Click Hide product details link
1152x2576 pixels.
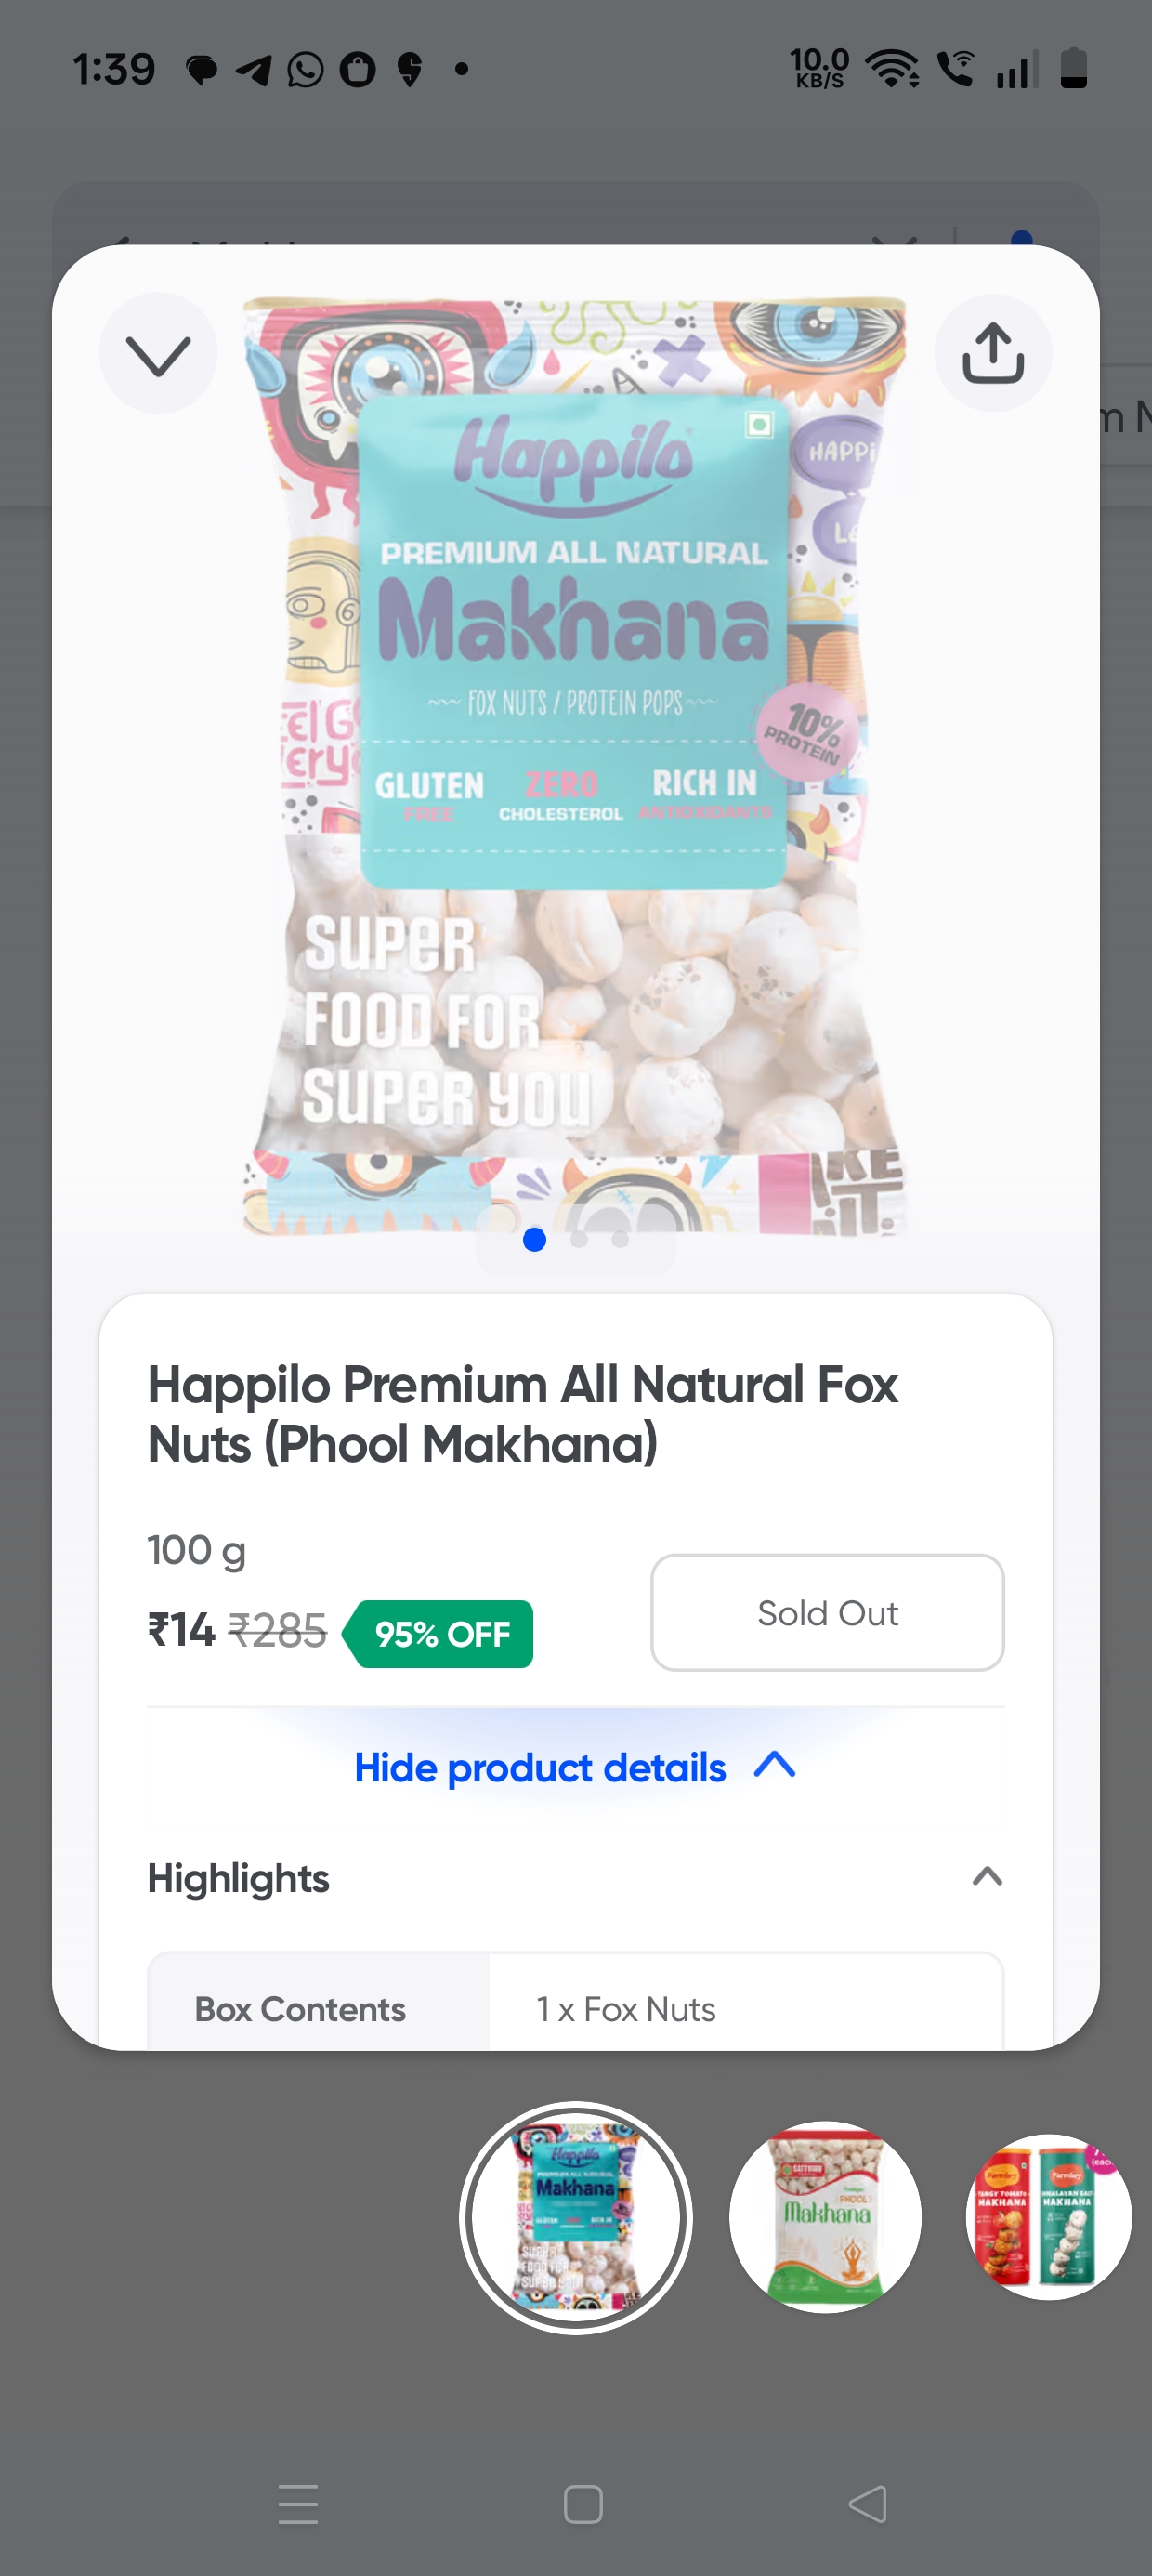tap(540, 1768)
